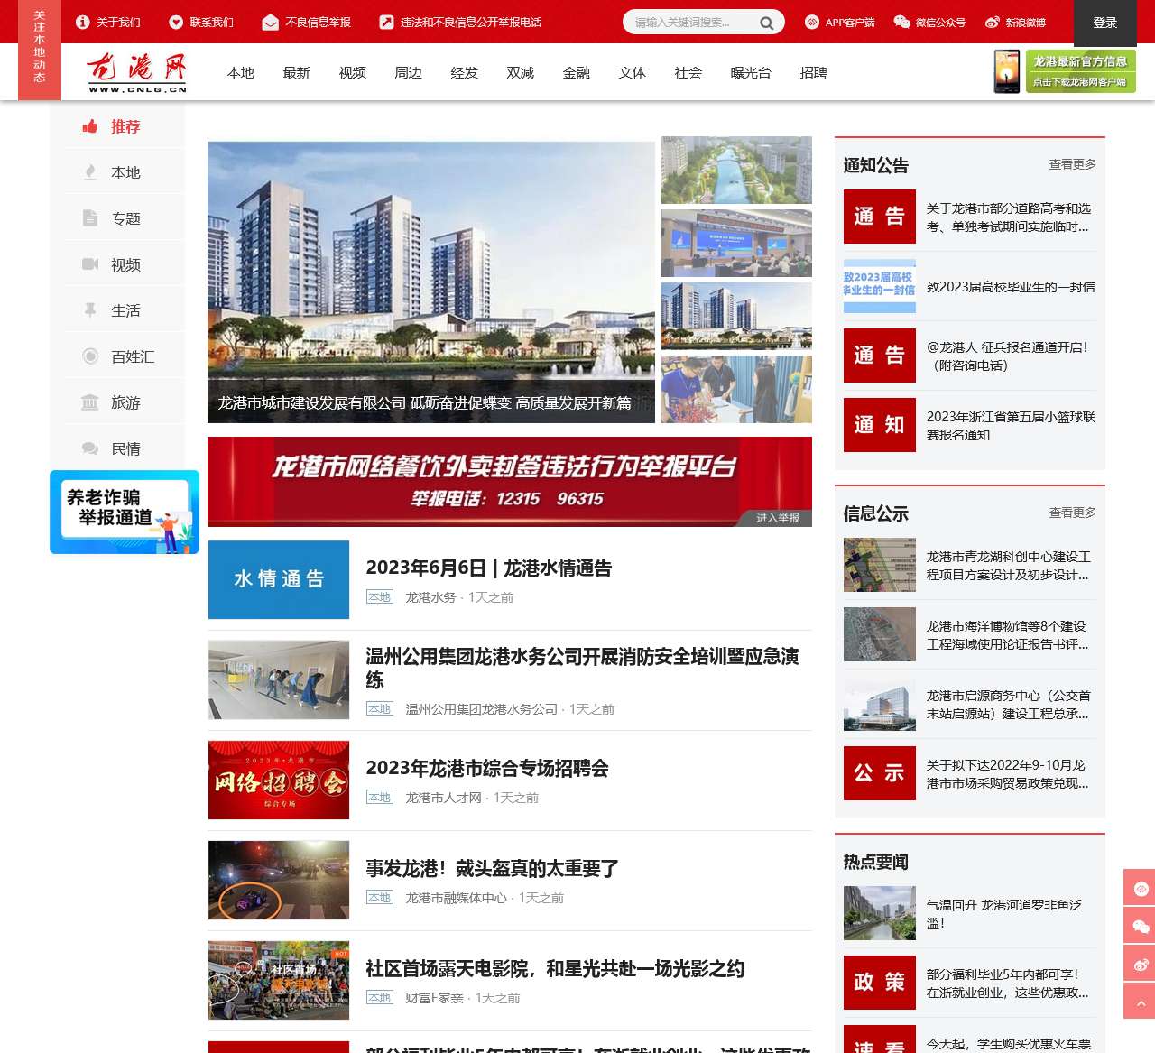Open the 网络招聘会 red thumbnail
Viewport: 1155px width, 1053px height.
279,780
